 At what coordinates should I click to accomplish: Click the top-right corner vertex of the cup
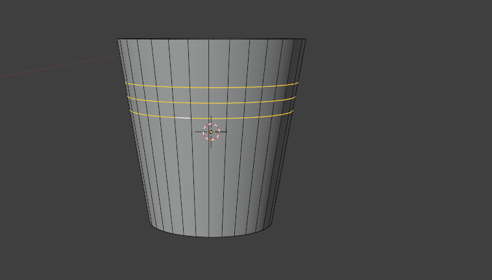tap(305, 39)
